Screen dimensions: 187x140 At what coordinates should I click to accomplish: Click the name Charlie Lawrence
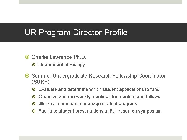pos(52,57)
